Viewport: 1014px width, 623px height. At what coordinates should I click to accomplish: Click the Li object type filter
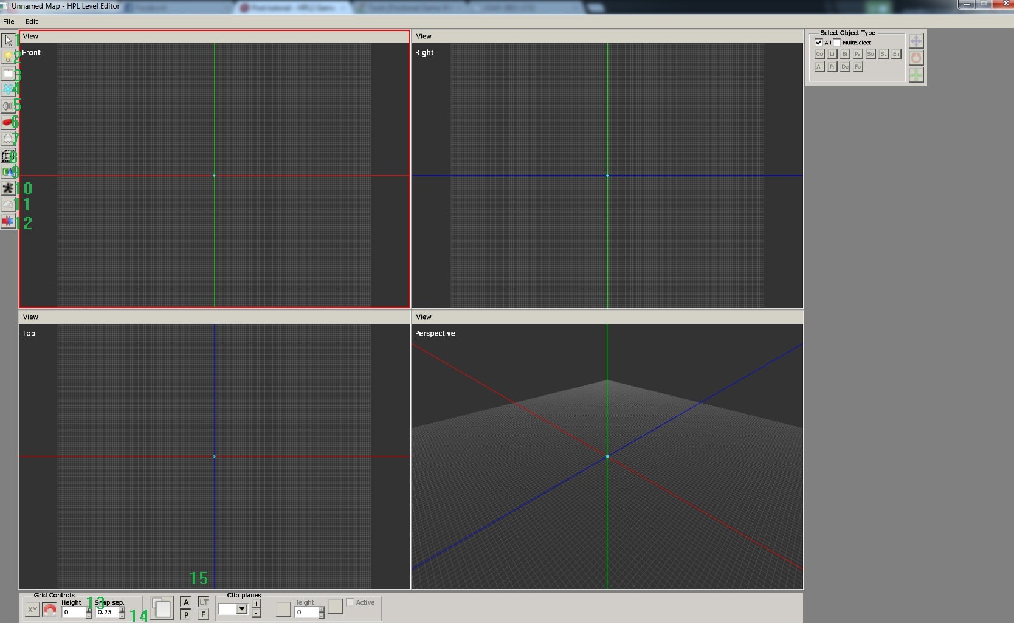tap(832, 54)
